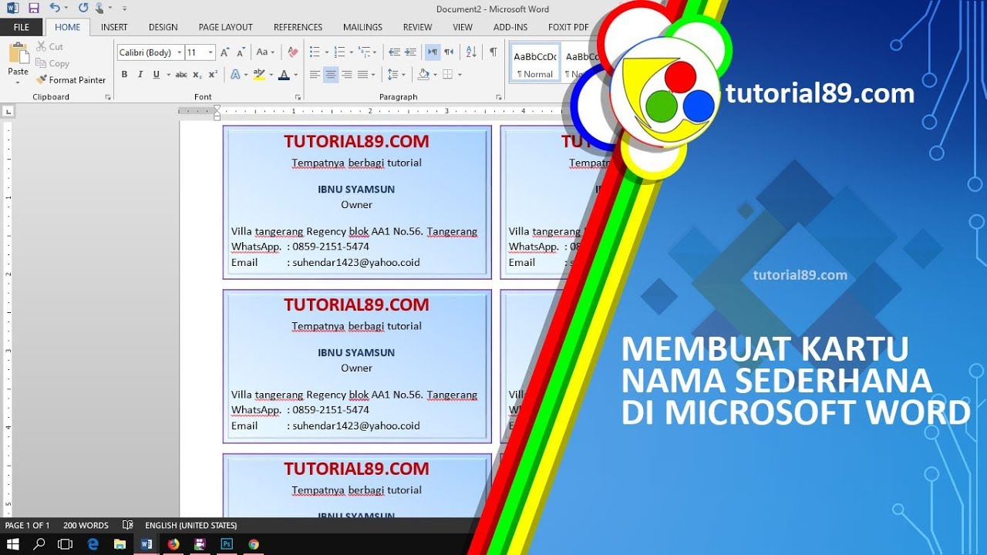Screen dimensions: 987x555
Task: Open multilevel list options
Action: pyautogui.click(x=369, y=52)
